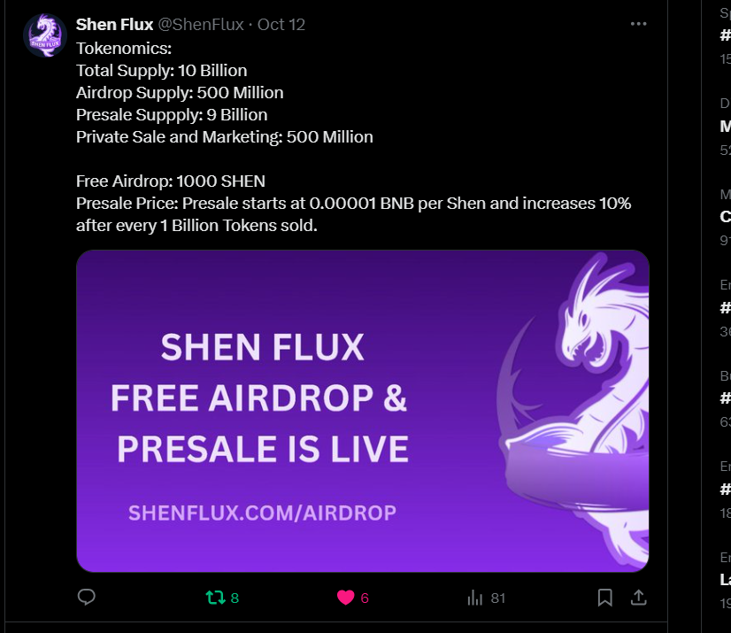Expand the Shen Flux airdrop promo image
The height and width of the screenshot is (633, 731).
coord(363,411)
